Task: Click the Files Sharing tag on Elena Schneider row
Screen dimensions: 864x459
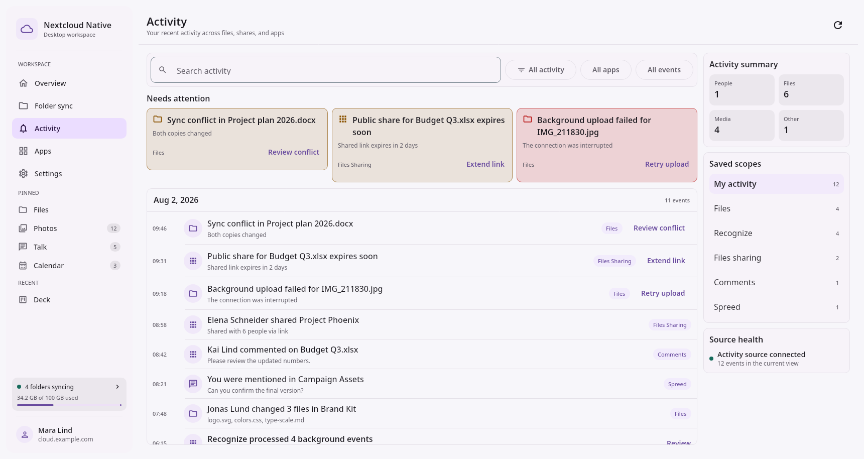Action: pos(670,325)
